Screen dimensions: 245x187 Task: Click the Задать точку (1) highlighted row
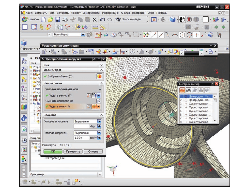tap(66, 107)
